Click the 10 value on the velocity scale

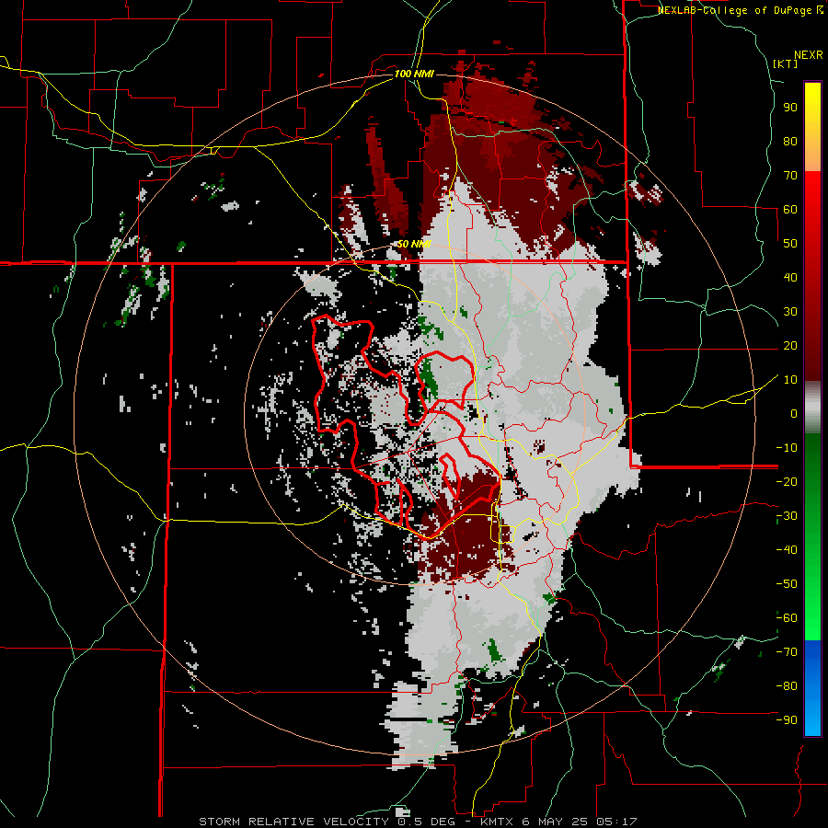[x=790, y=380]
